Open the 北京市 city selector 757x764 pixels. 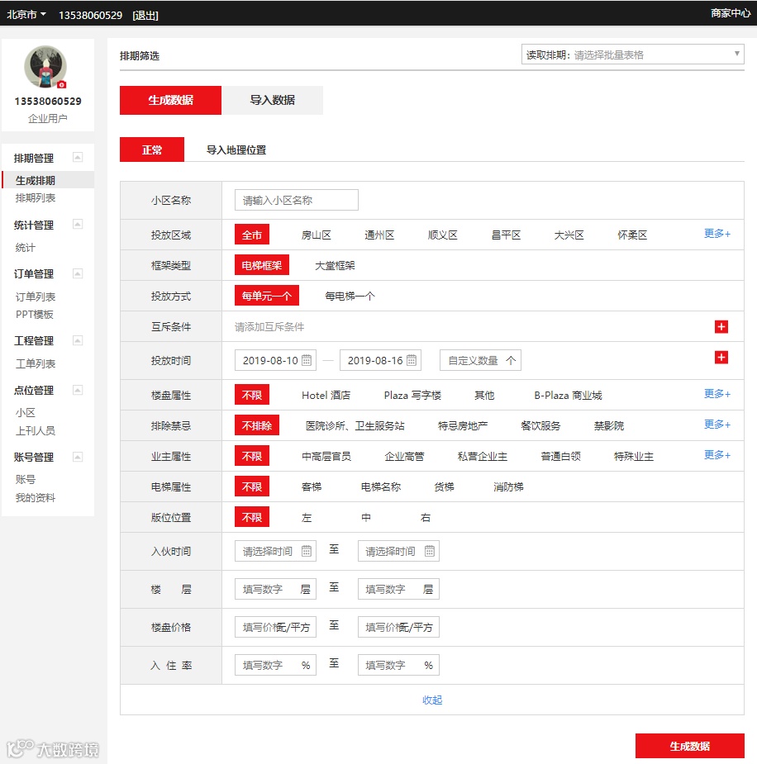[26, 15]
